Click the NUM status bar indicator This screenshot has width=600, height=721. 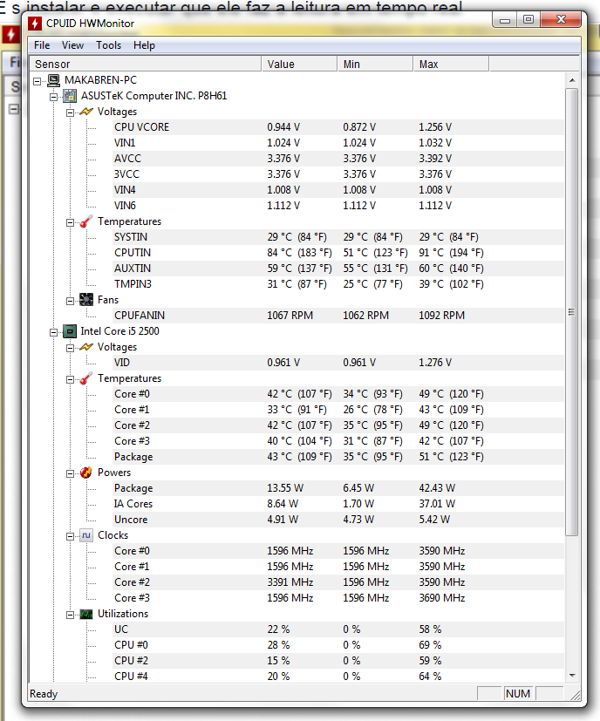click(x=518, y=693)
